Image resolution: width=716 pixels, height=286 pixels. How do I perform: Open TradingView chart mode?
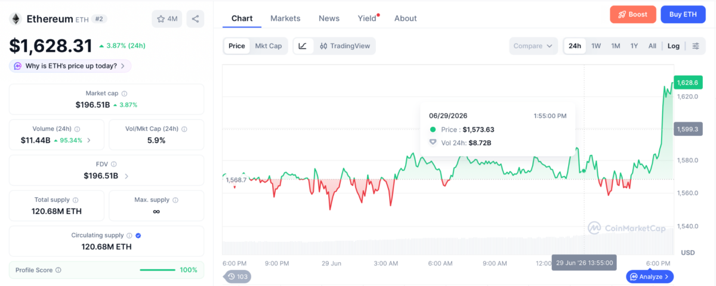click(345, 46)
